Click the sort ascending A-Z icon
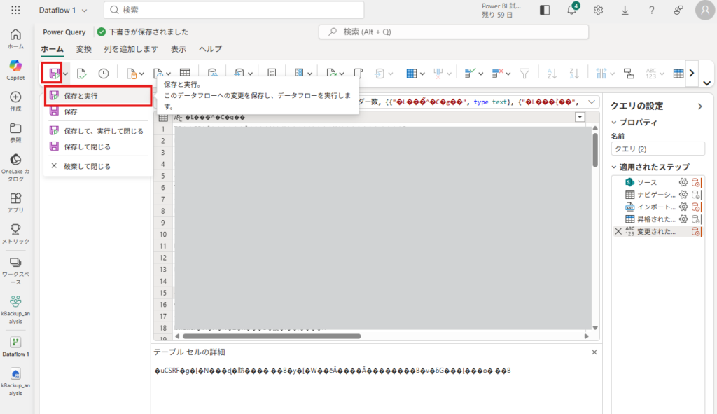The width and height of the screenshot is (717, 414). 551,74
